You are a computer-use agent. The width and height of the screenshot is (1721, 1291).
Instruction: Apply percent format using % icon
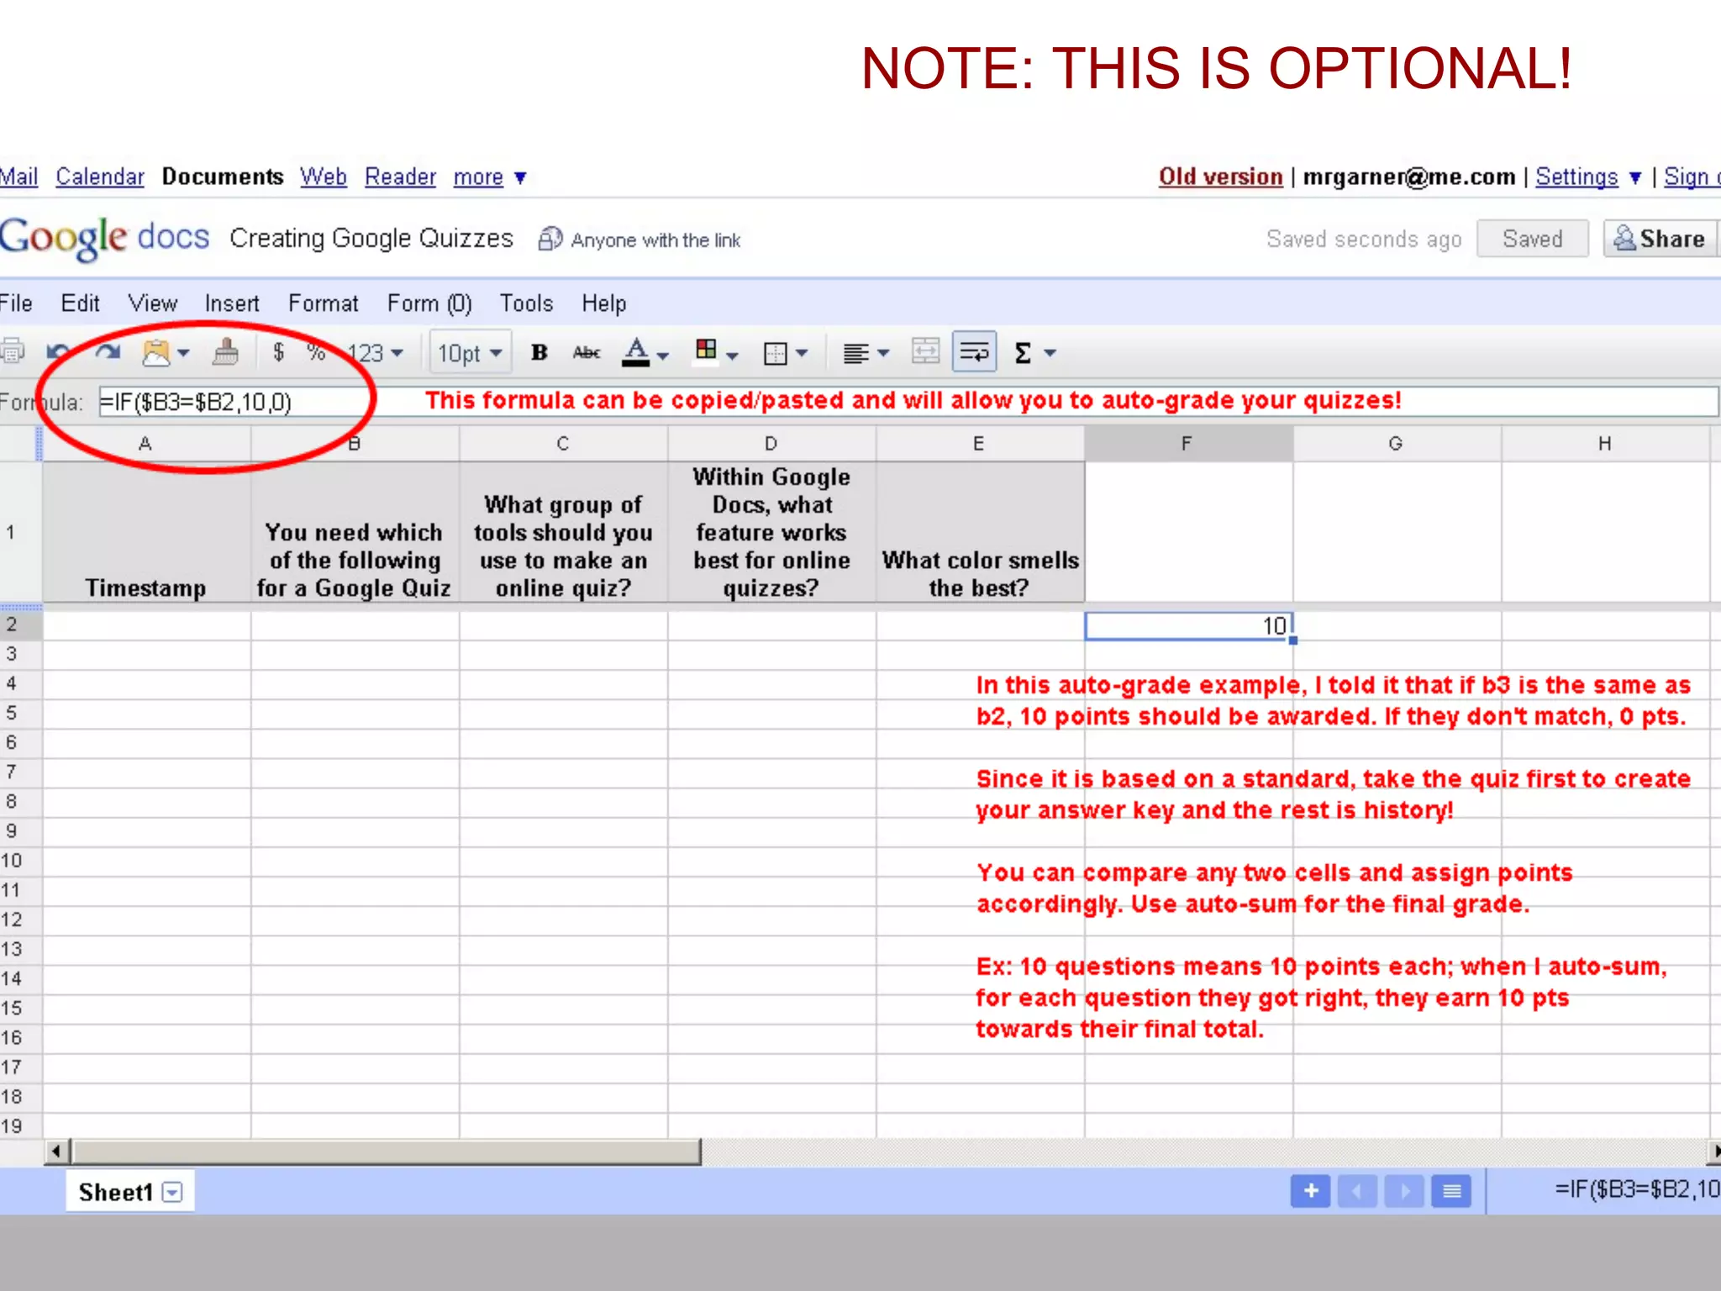[x=316, y=352]
